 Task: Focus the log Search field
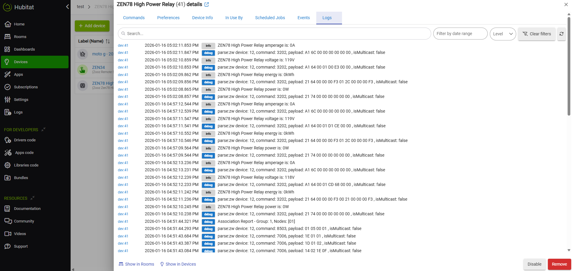[x=274, y=34]
